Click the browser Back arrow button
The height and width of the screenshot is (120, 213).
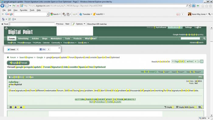pos(2,6)
